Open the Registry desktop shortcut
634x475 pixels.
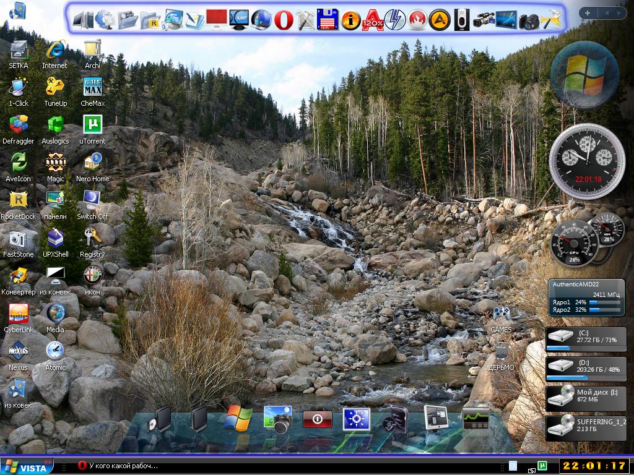point(92,237)
